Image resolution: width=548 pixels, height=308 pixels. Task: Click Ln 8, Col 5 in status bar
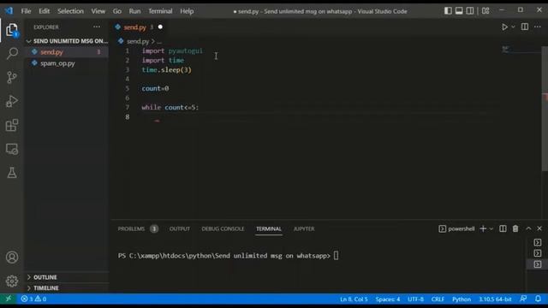point(354,299)
